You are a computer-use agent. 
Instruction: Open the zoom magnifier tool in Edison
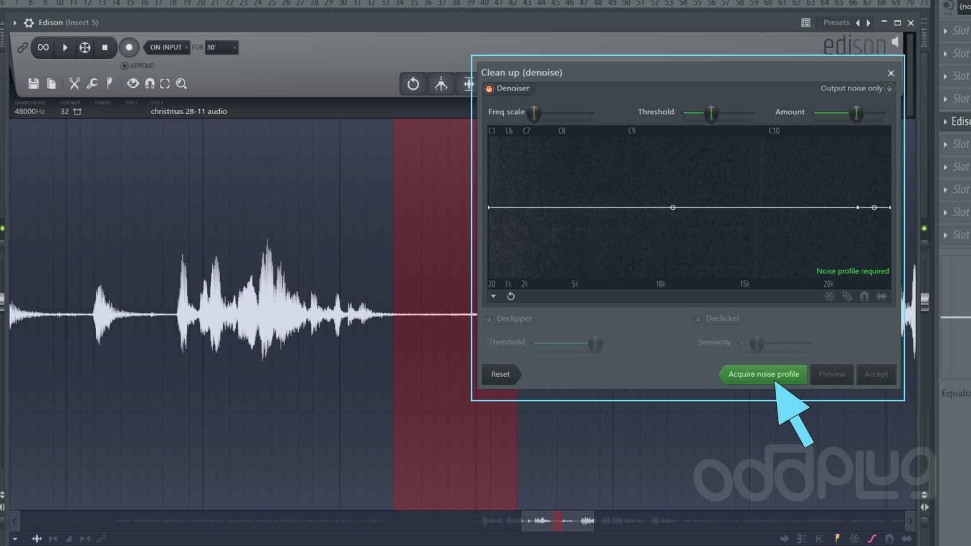pos(181,83)
